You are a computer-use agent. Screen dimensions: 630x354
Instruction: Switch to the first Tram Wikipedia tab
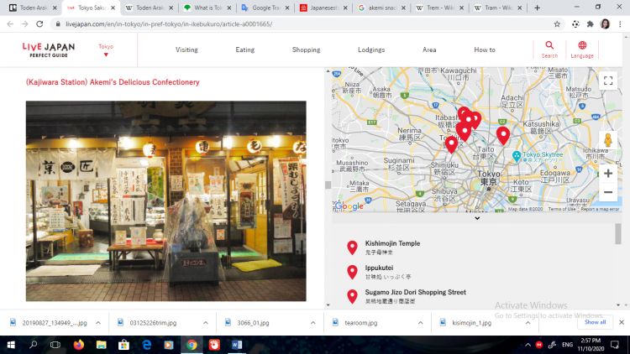pos(439,8)
